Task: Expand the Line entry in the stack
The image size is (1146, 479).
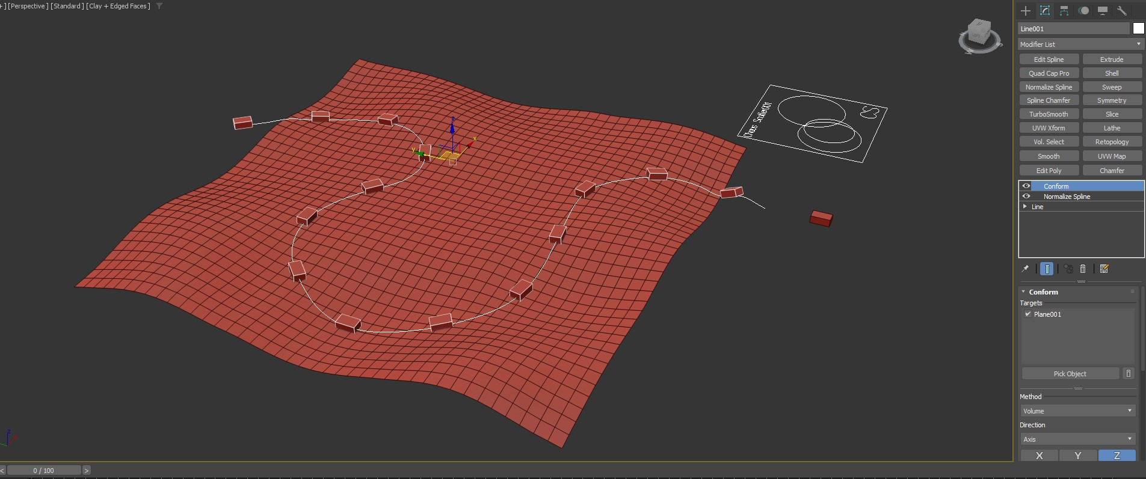Action: [x=1025, y=206]
